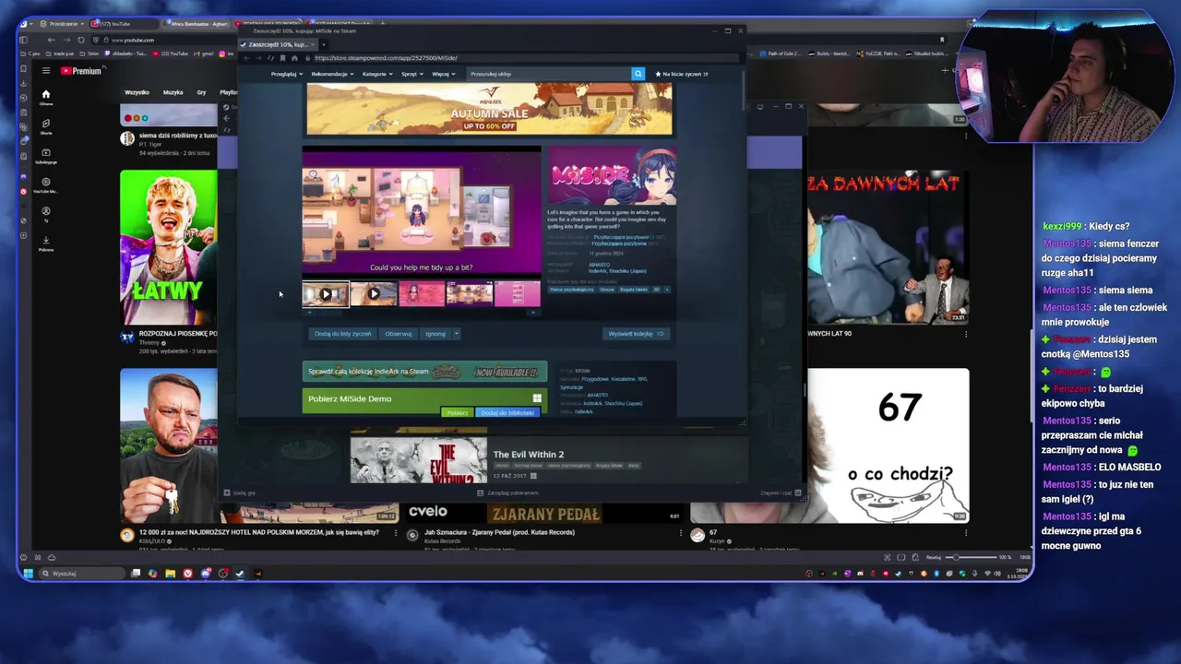The image size is (1181, 664).
Task: Click the Ignoruj button
Action: coord(435,334)
